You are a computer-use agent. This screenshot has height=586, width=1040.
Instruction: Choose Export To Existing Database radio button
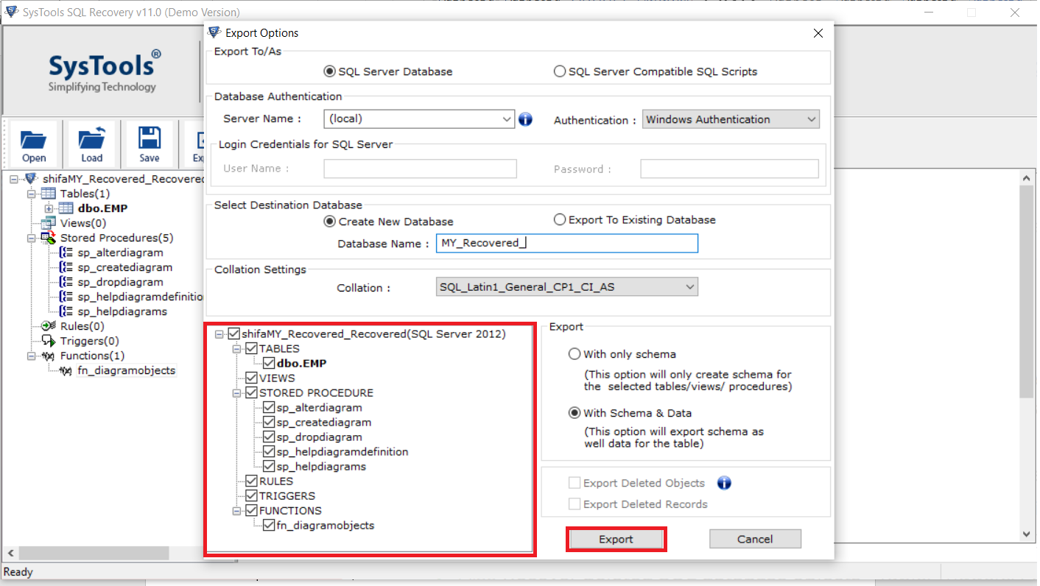click(560, 219)
